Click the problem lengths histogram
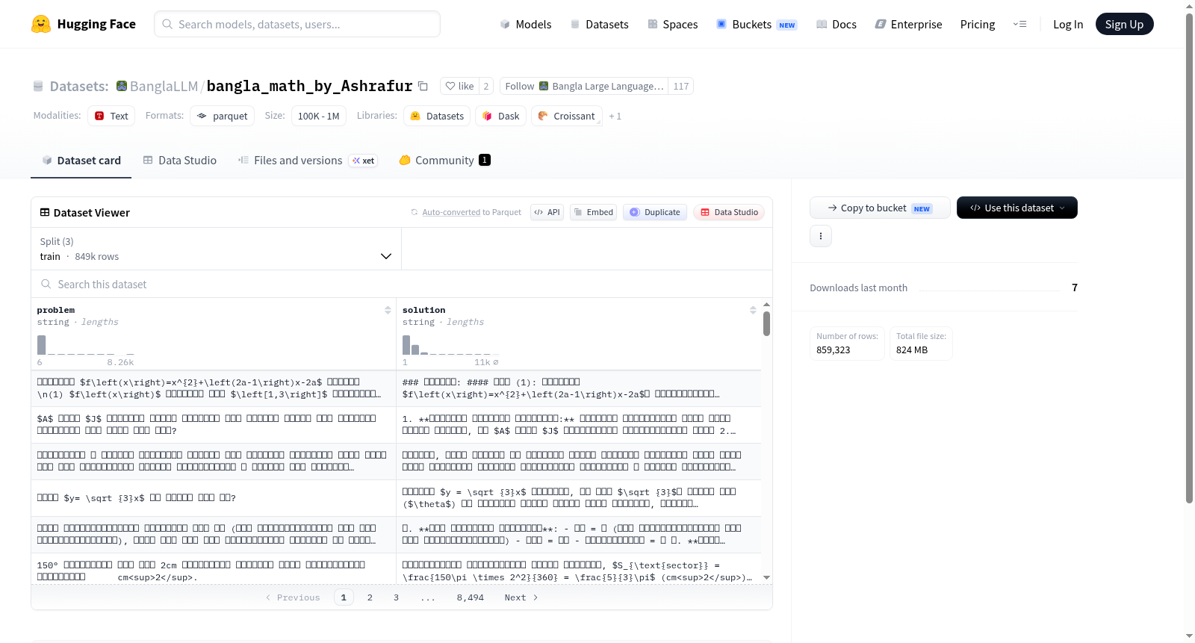Image resolution: width=1195 pixels, height=643 pixels. (x=86, y=345)
